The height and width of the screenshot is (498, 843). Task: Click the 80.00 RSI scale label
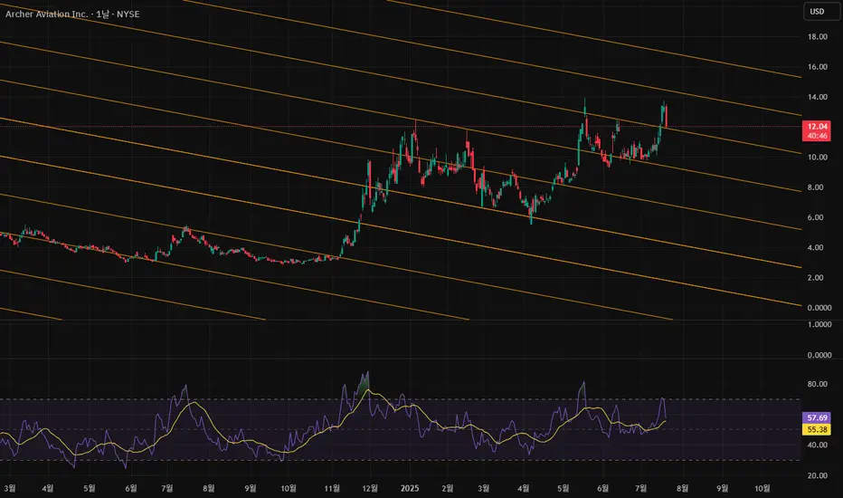(x=817, y=385)
